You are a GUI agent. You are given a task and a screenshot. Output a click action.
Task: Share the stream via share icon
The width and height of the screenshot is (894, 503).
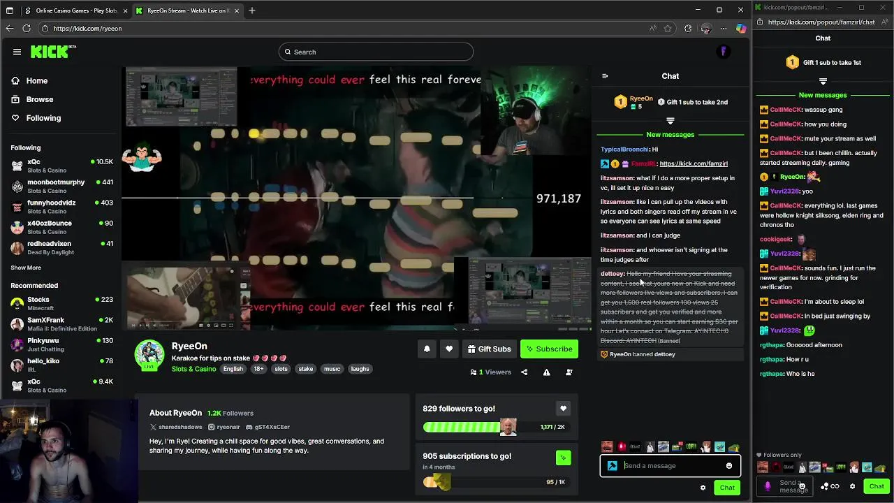(525, 372)
